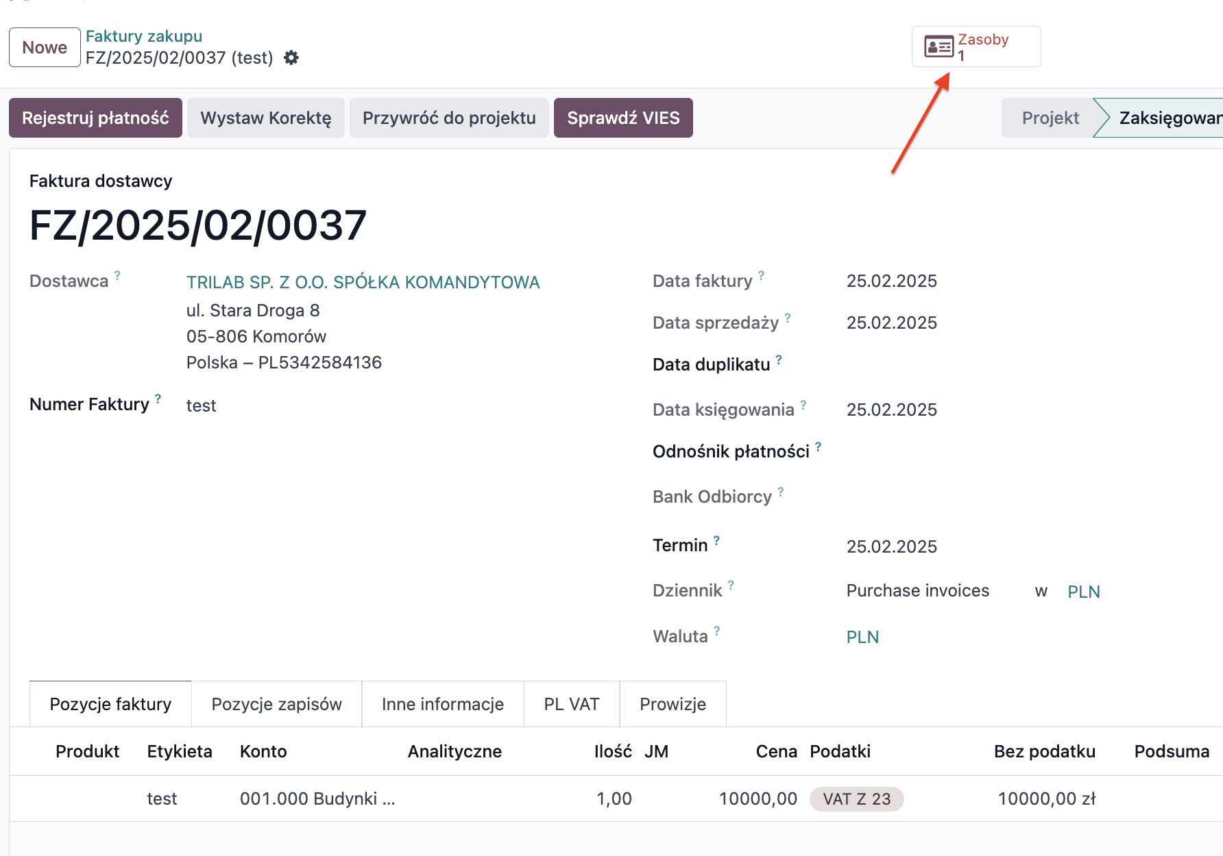
Task: Click the untaxed amount 10000,00 zł
Action: click(1047, 798)
